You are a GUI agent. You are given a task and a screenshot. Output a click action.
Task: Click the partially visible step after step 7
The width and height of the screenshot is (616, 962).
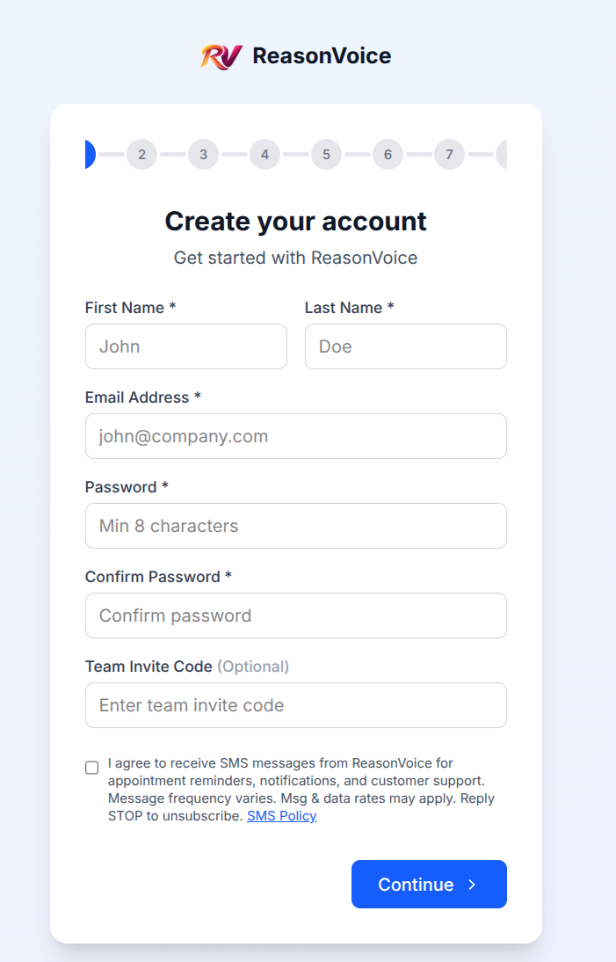[x=504, y=154]
